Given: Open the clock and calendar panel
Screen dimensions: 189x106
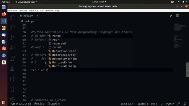Looking at the screenshot, I should coord(99,2).
